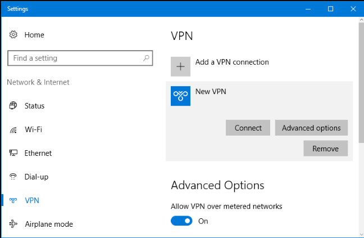The width and height of the screenshot is (364, 238).
Task: Open the VPN sidebar section
Action: click(32, 200)
